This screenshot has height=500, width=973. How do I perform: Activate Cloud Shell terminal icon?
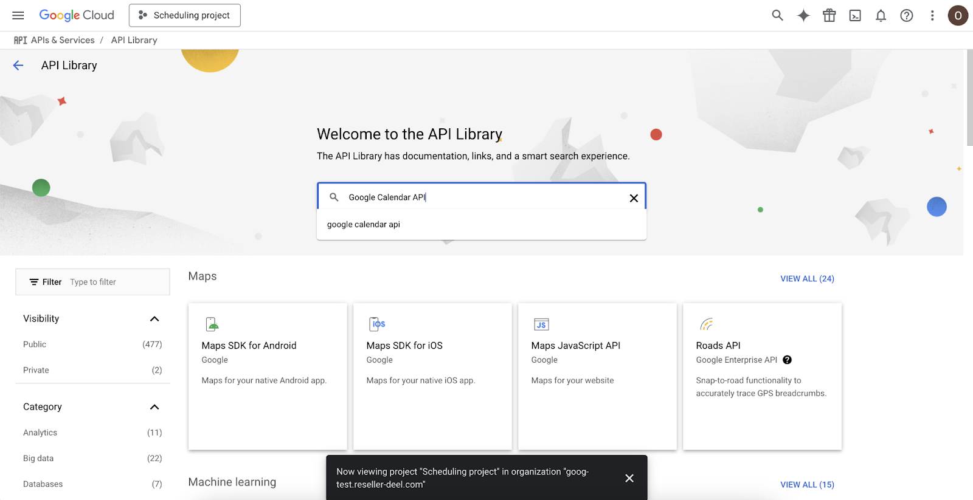(855, 16)
